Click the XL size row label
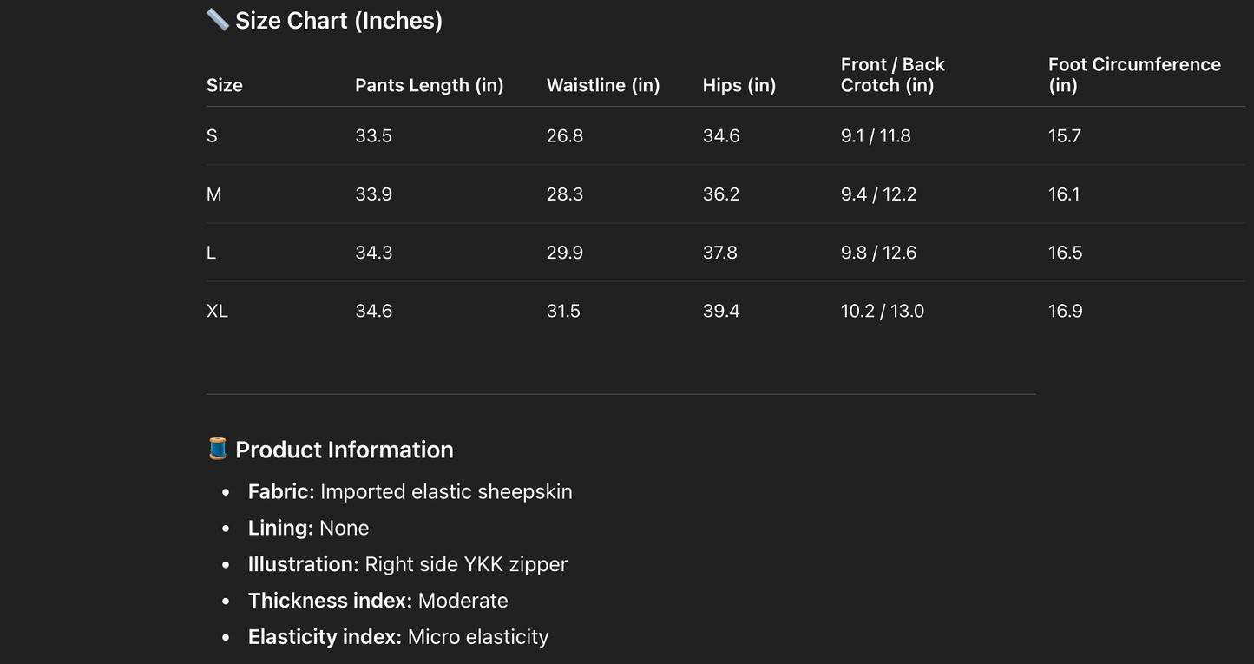This screenshot has width=1254, height=664. pyautogui.click(x=217, y=311)
